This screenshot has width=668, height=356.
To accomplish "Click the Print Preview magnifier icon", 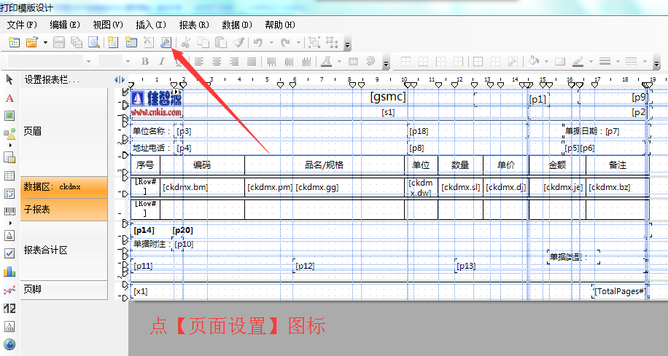I will (x=93, y=43).
